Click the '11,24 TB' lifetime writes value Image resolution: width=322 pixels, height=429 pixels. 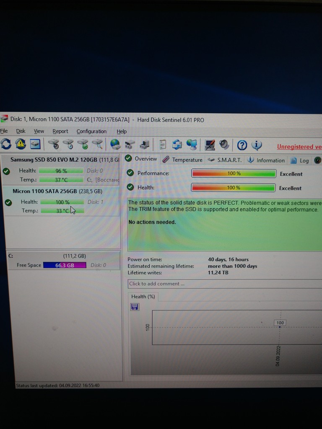coord(218,272)
